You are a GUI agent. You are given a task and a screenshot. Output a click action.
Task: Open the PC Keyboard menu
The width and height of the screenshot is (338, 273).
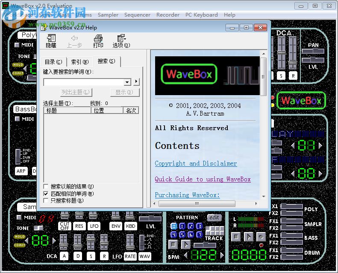[x=202, y=15]
